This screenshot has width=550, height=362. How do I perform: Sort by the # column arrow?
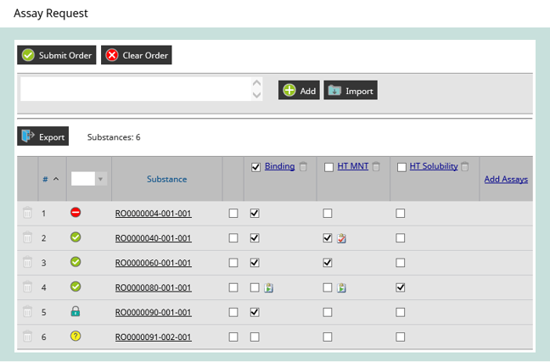click(56, 179)
